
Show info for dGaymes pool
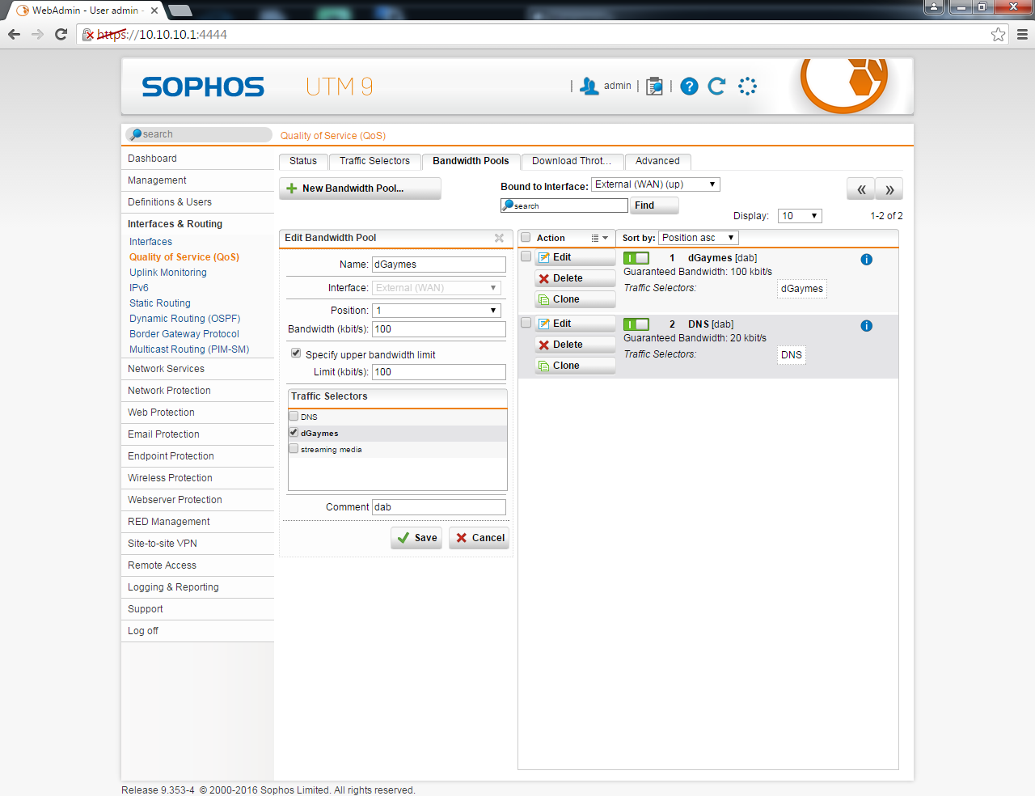[x=867, y=260]
